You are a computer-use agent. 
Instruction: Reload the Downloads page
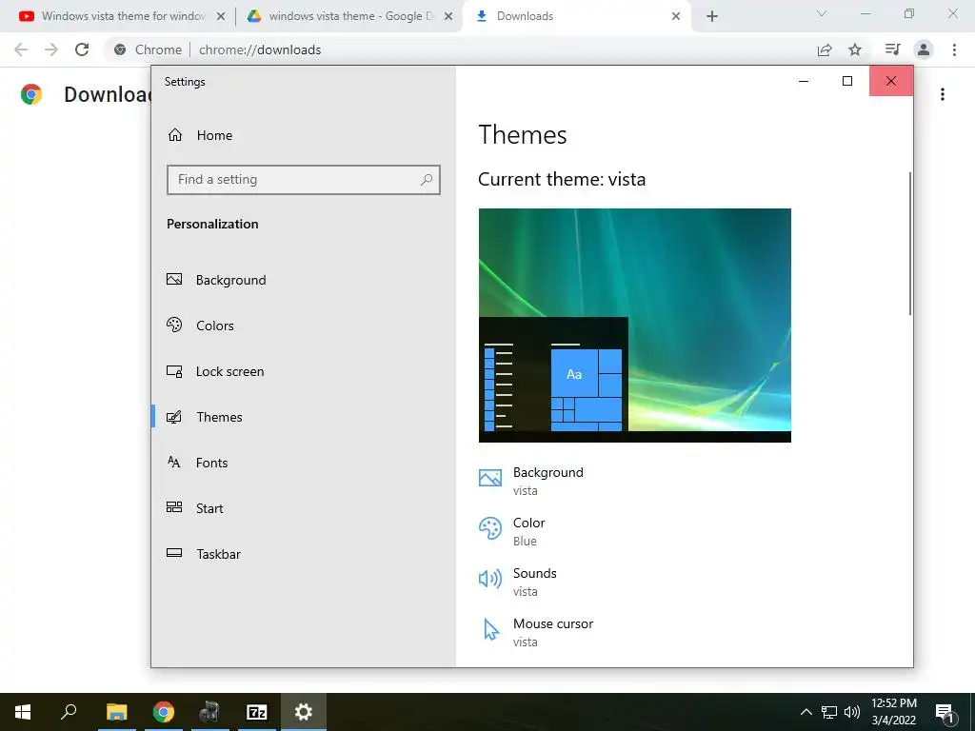[82, 49]
